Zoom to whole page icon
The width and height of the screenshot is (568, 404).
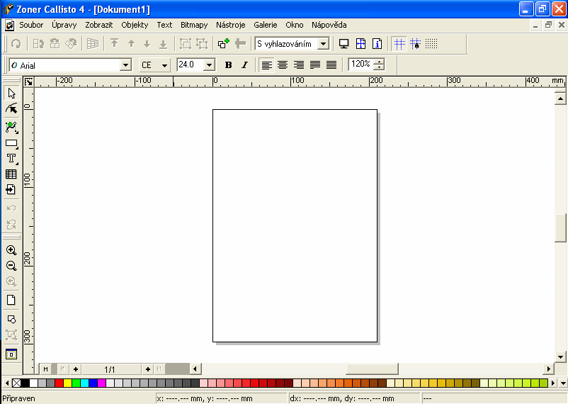click(11, 300)
